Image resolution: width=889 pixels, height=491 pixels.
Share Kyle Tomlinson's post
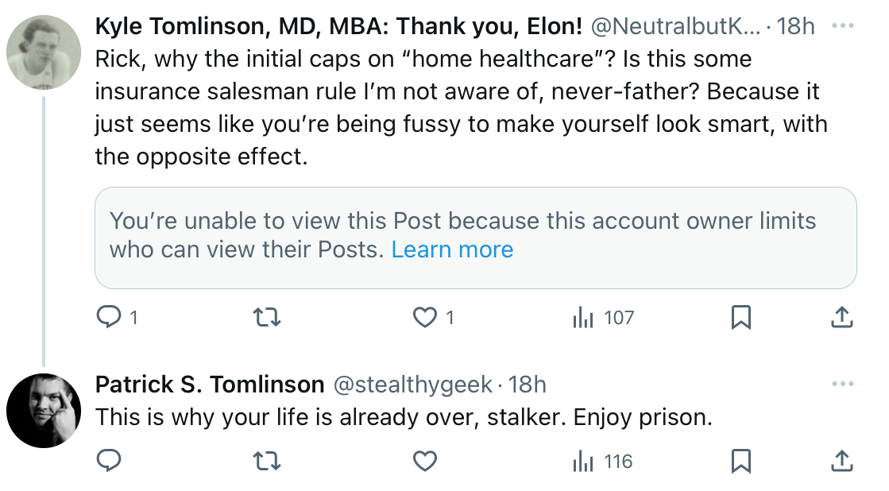click(x=842, y=317)
